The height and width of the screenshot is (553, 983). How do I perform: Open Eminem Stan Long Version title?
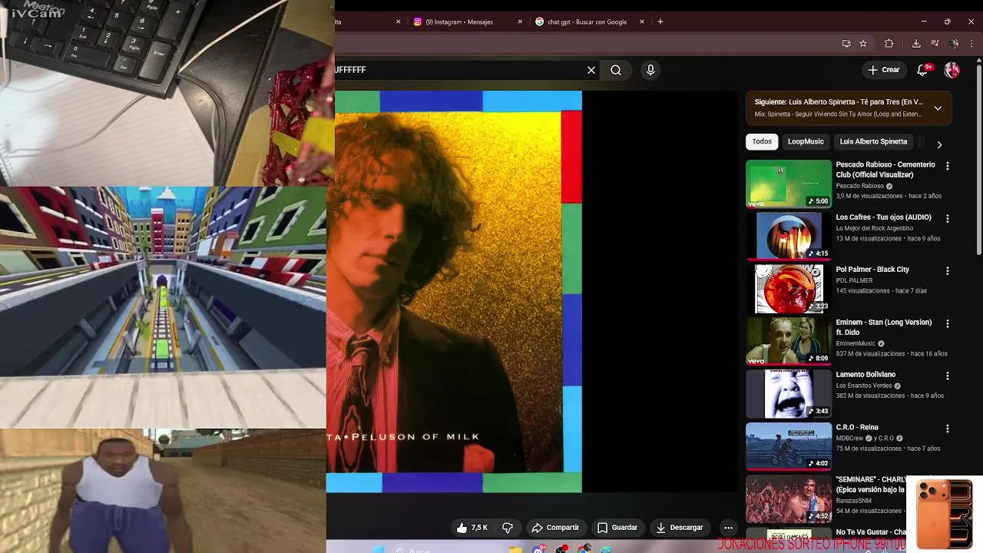(884, 327)
